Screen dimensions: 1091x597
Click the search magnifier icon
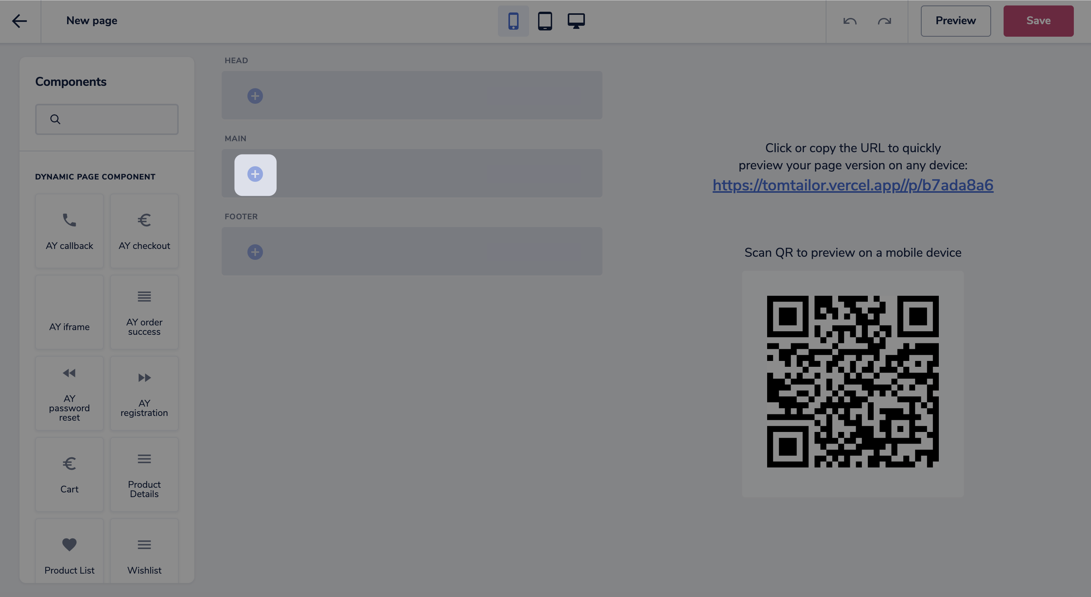point(55,119)
